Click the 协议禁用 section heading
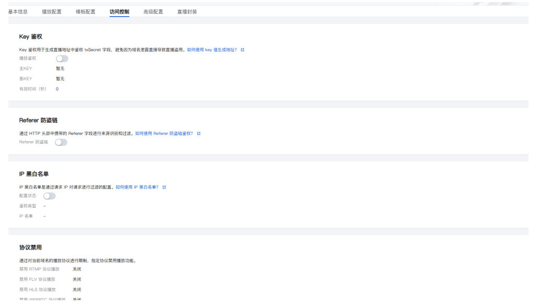 pyautogui.click(x=30, y=247)
